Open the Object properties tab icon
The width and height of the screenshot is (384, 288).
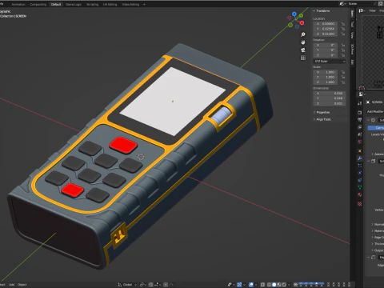(360, 151)
